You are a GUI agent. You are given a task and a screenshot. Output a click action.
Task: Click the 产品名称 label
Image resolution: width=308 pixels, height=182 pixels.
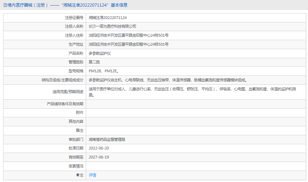pos(76,53)
